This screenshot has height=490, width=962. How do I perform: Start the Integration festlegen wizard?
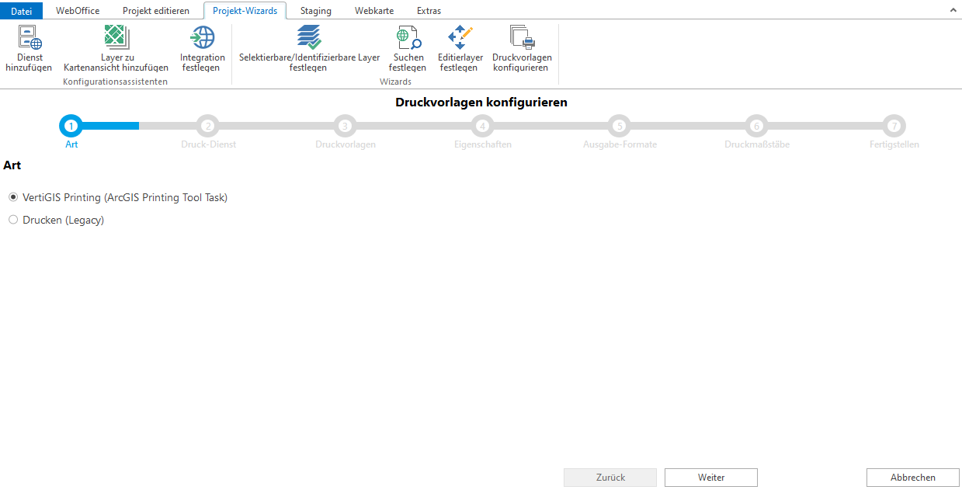pos(202,47)
